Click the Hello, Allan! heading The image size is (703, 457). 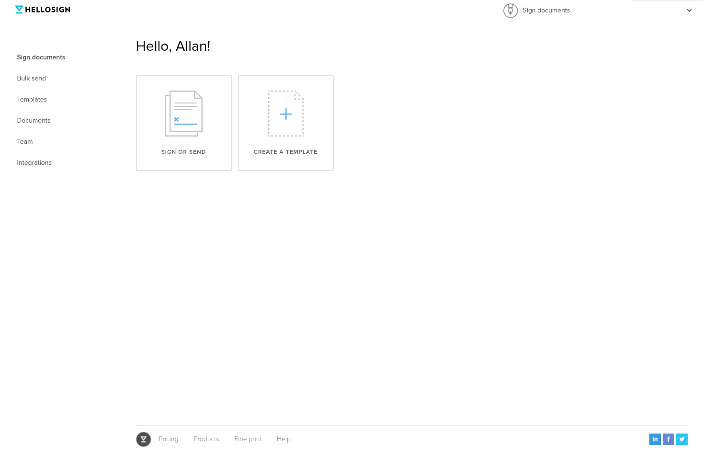(x=173, y=46)
